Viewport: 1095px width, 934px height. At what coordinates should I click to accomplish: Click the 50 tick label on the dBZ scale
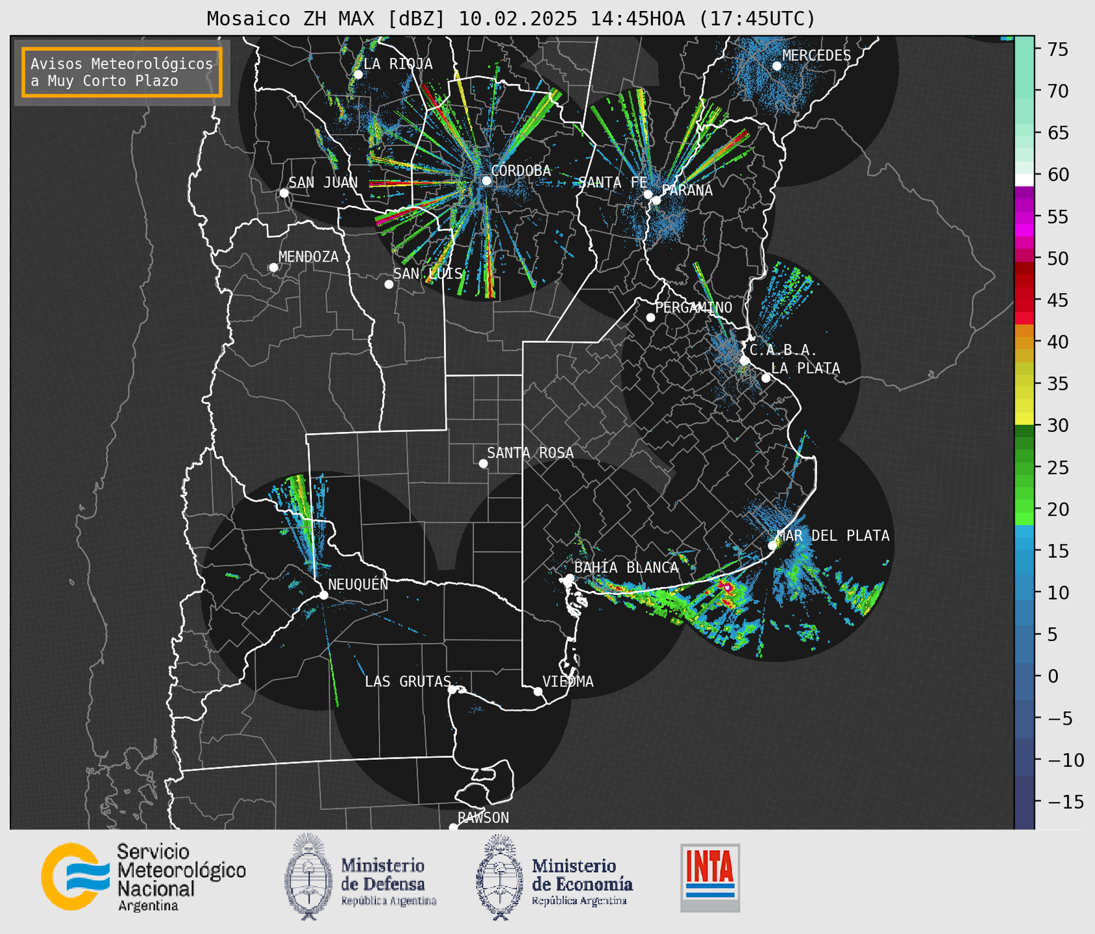(1057, 259)
